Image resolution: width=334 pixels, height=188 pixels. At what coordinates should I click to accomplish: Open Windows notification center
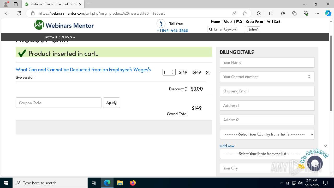pyautogui.click(x=325, y=183)
